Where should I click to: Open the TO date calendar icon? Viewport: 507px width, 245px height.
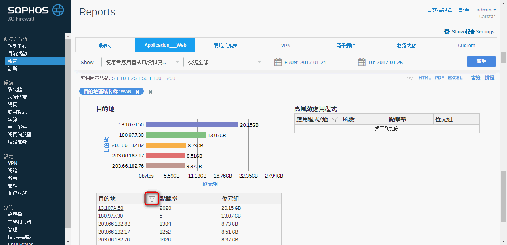[361, 62]
